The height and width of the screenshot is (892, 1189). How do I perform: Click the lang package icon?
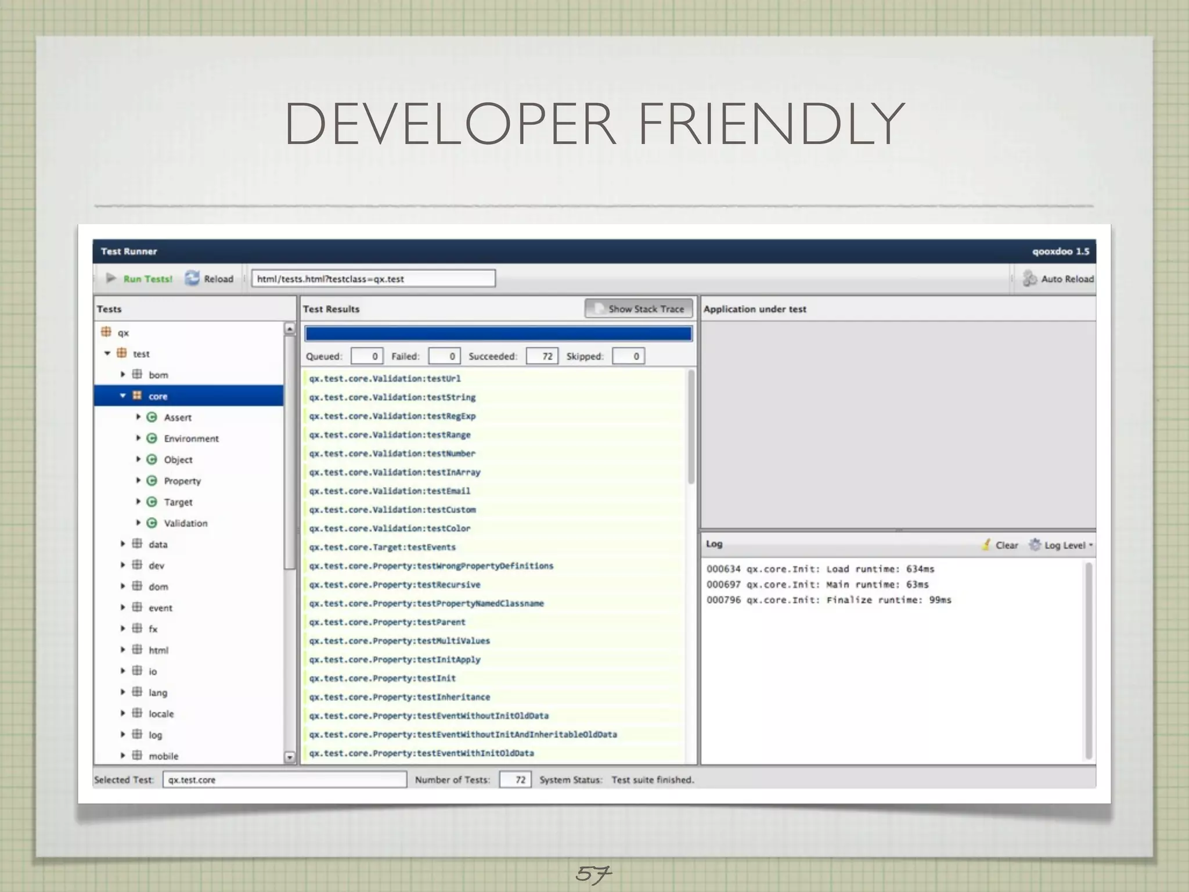tap(137, 692)
